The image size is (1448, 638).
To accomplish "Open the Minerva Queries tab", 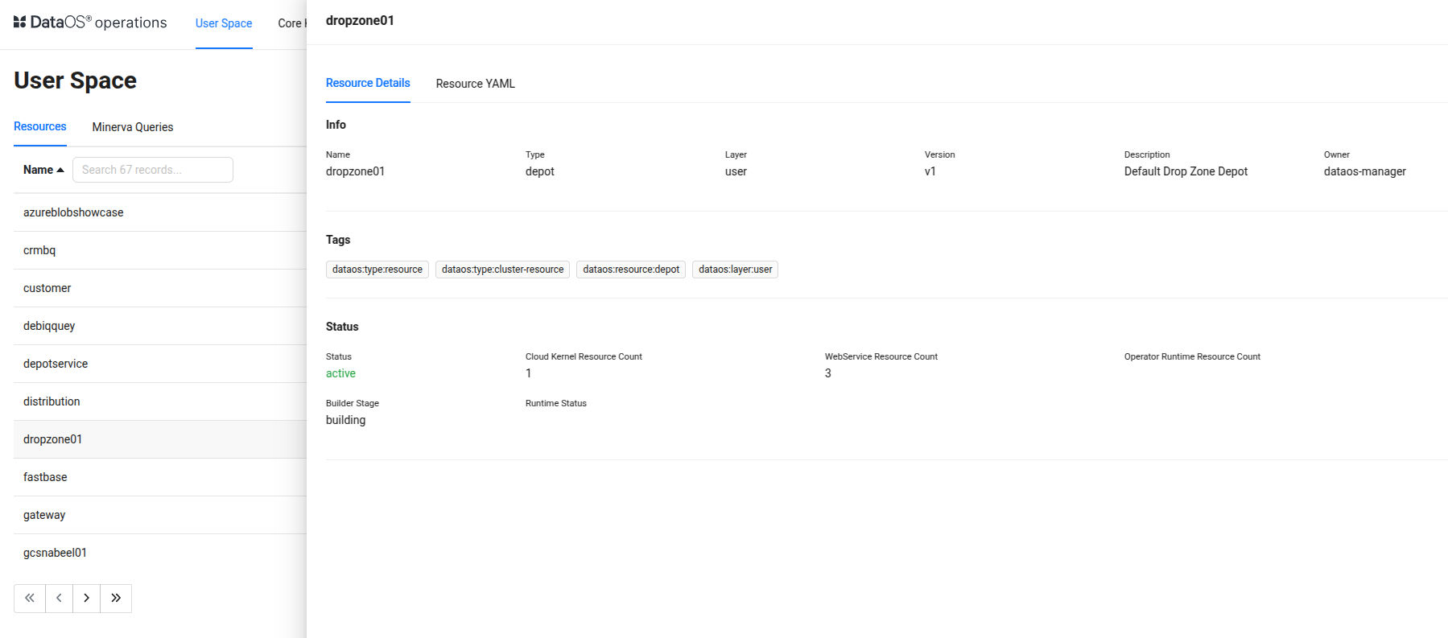I will tap(133, 127).
